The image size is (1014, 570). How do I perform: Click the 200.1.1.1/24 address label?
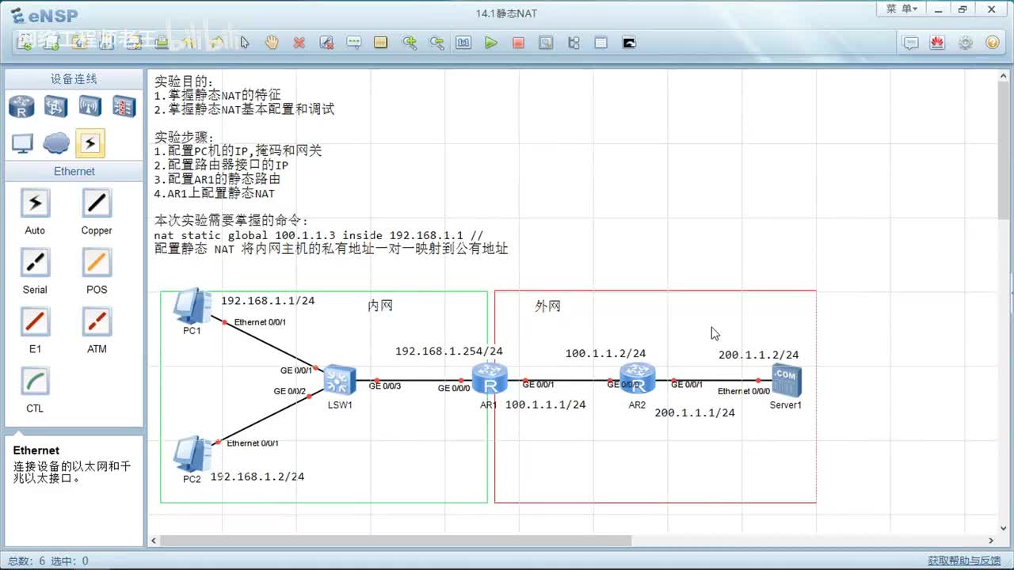pos(695,412)
